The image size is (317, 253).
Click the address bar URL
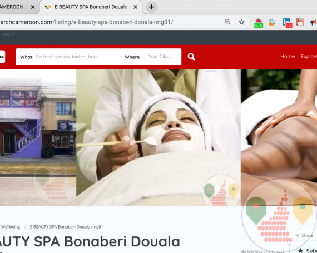click(x=87, y=22)
